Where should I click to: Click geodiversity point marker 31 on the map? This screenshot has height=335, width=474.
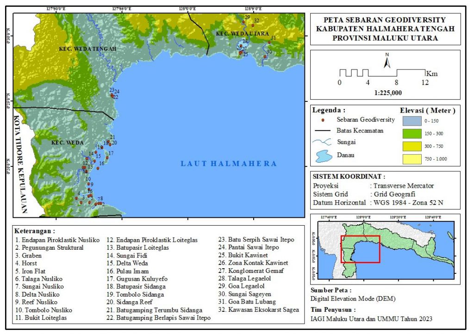(269, 43)
